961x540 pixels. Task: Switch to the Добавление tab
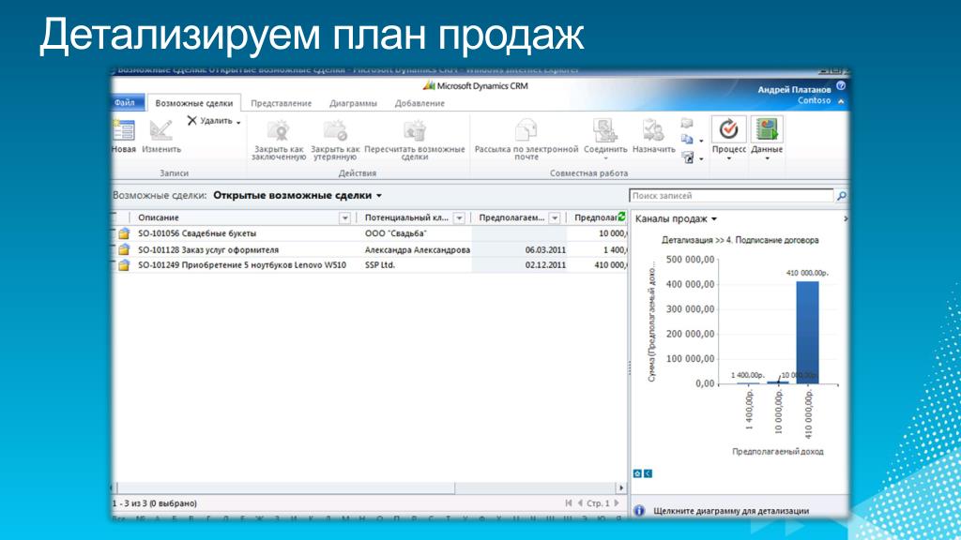[x=419, y=103]
